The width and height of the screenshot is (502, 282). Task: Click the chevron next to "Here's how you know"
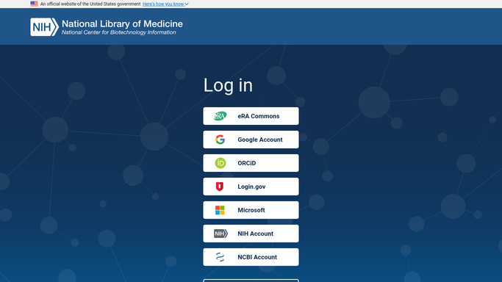[187, 4]
